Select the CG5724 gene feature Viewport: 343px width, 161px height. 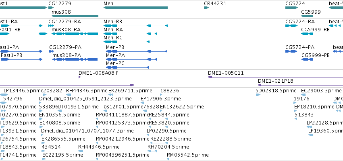click(291, 8)
